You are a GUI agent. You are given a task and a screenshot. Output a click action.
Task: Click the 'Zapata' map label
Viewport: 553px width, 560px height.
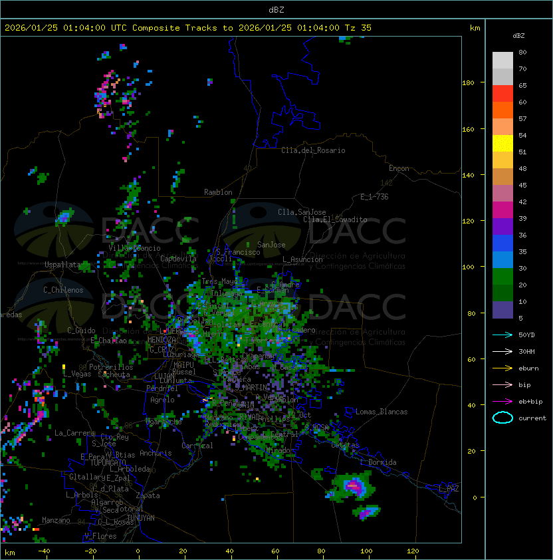(148, 495)
